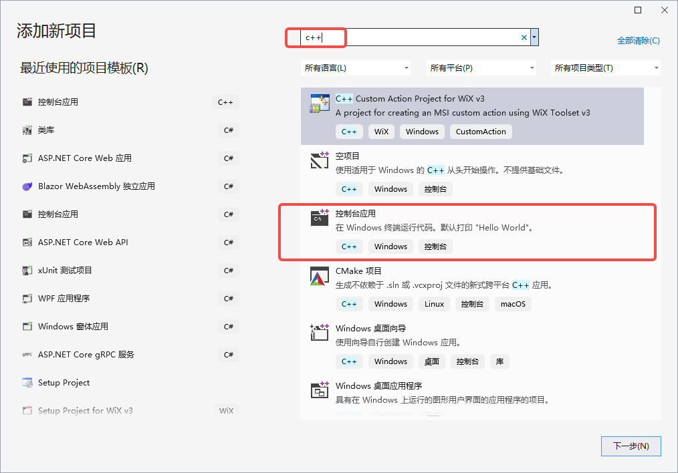Select recent template ASP.NET Core Web 应用

coord(130,158)
